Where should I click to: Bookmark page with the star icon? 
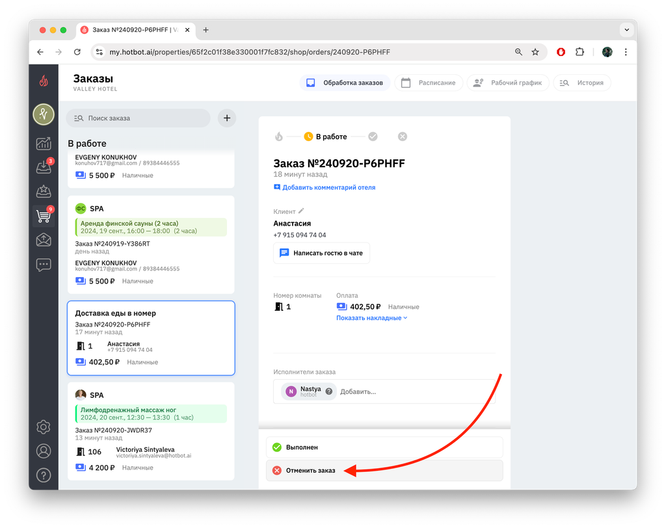tap(535, 52)
